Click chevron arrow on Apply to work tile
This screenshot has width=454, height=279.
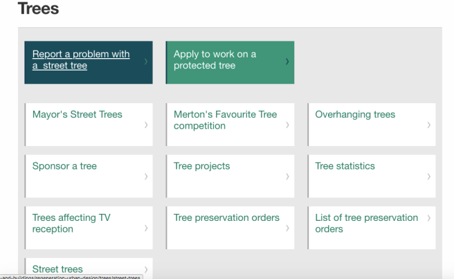pos(287,61)
